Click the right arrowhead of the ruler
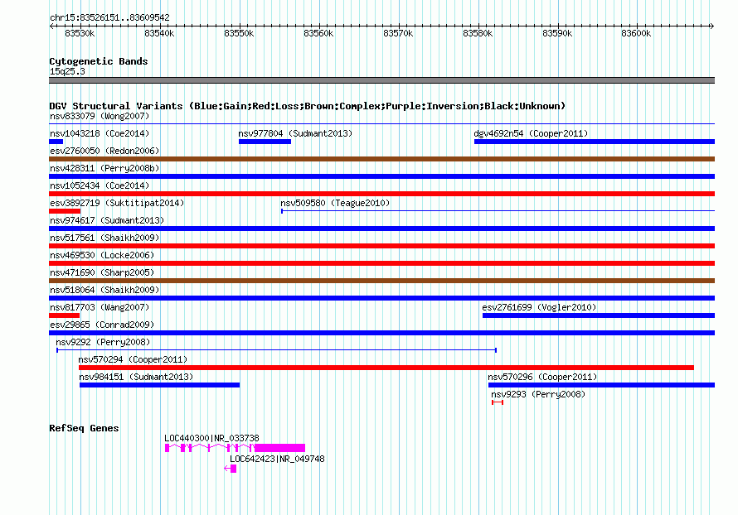Screen dimensions: 738x515 [711, 26]
